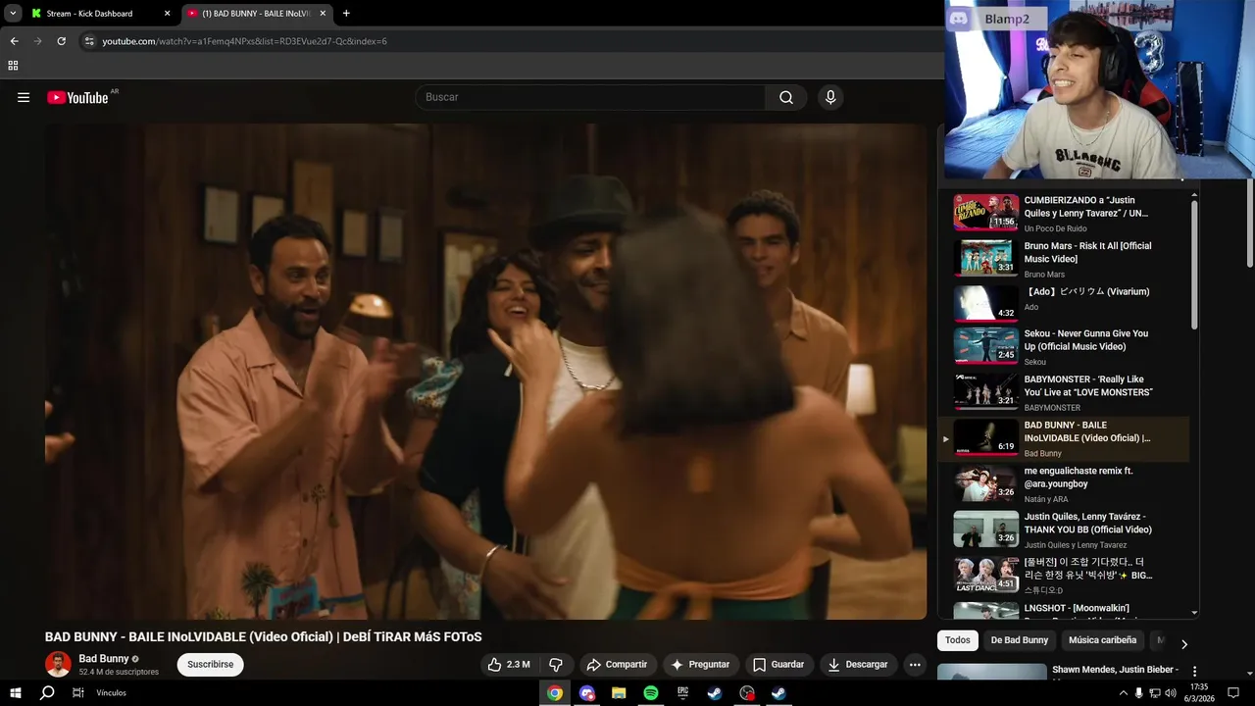Click the music video player area
The height and width of the screenshot is (706, 1255).
(485, 372)
